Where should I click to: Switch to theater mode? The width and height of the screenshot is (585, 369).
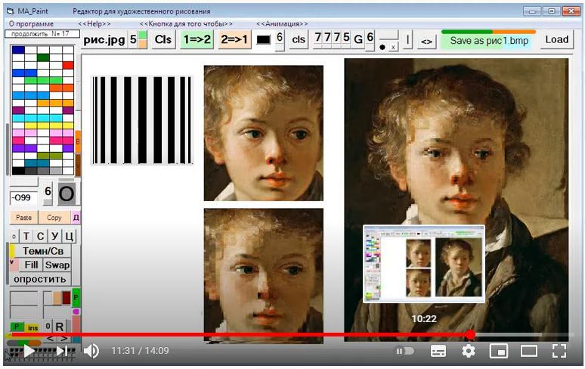pyautogui.click(x=528, y=351)
